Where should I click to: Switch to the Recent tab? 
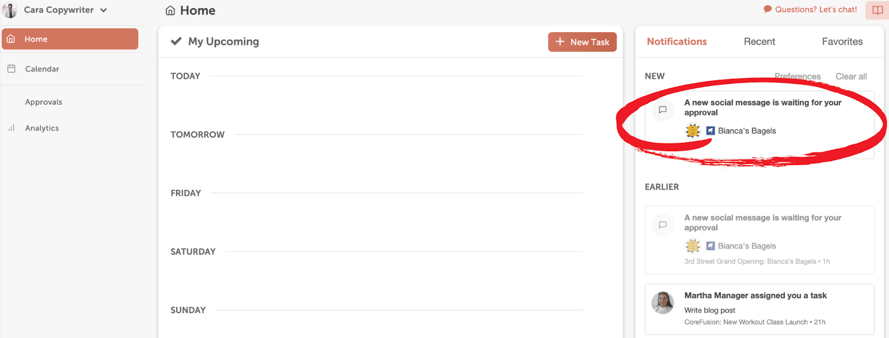[x=759, y=42]
